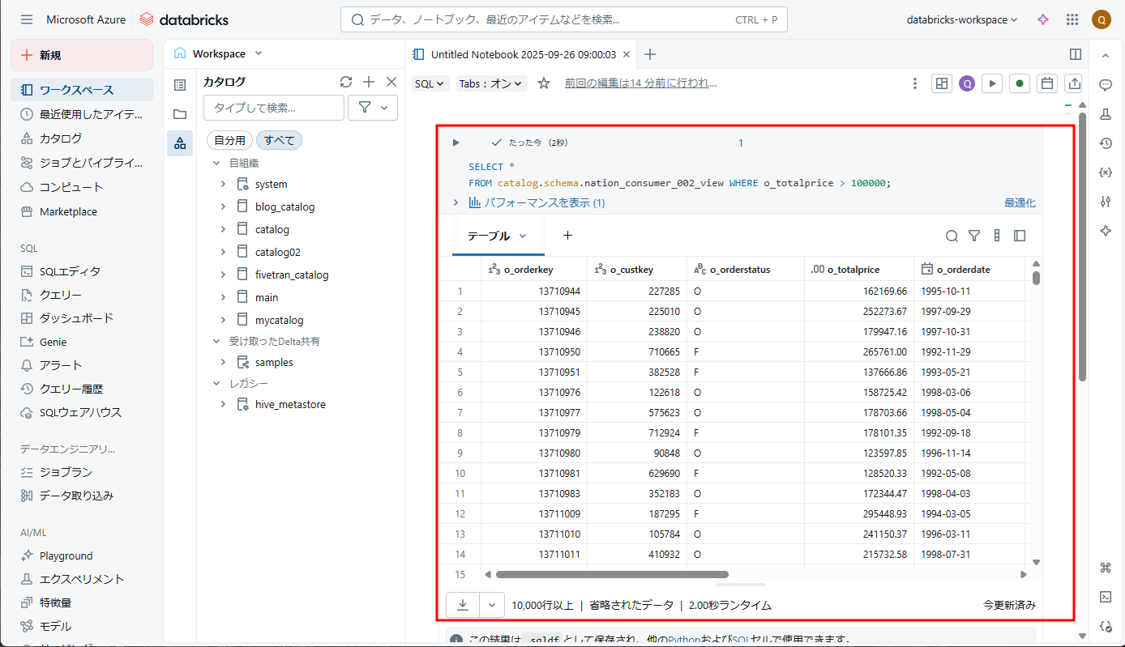Open the notebook schedule calendar icon
The width and height of the screenshot is (1125, 647).
coord(1047,83)
